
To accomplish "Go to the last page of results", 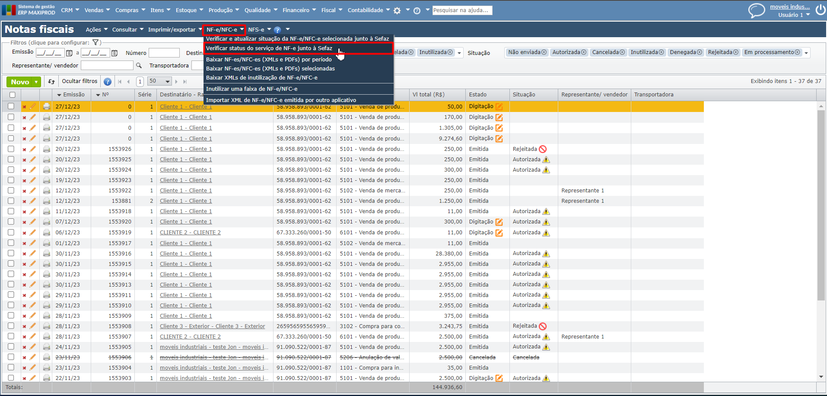I will coord(185,81).
